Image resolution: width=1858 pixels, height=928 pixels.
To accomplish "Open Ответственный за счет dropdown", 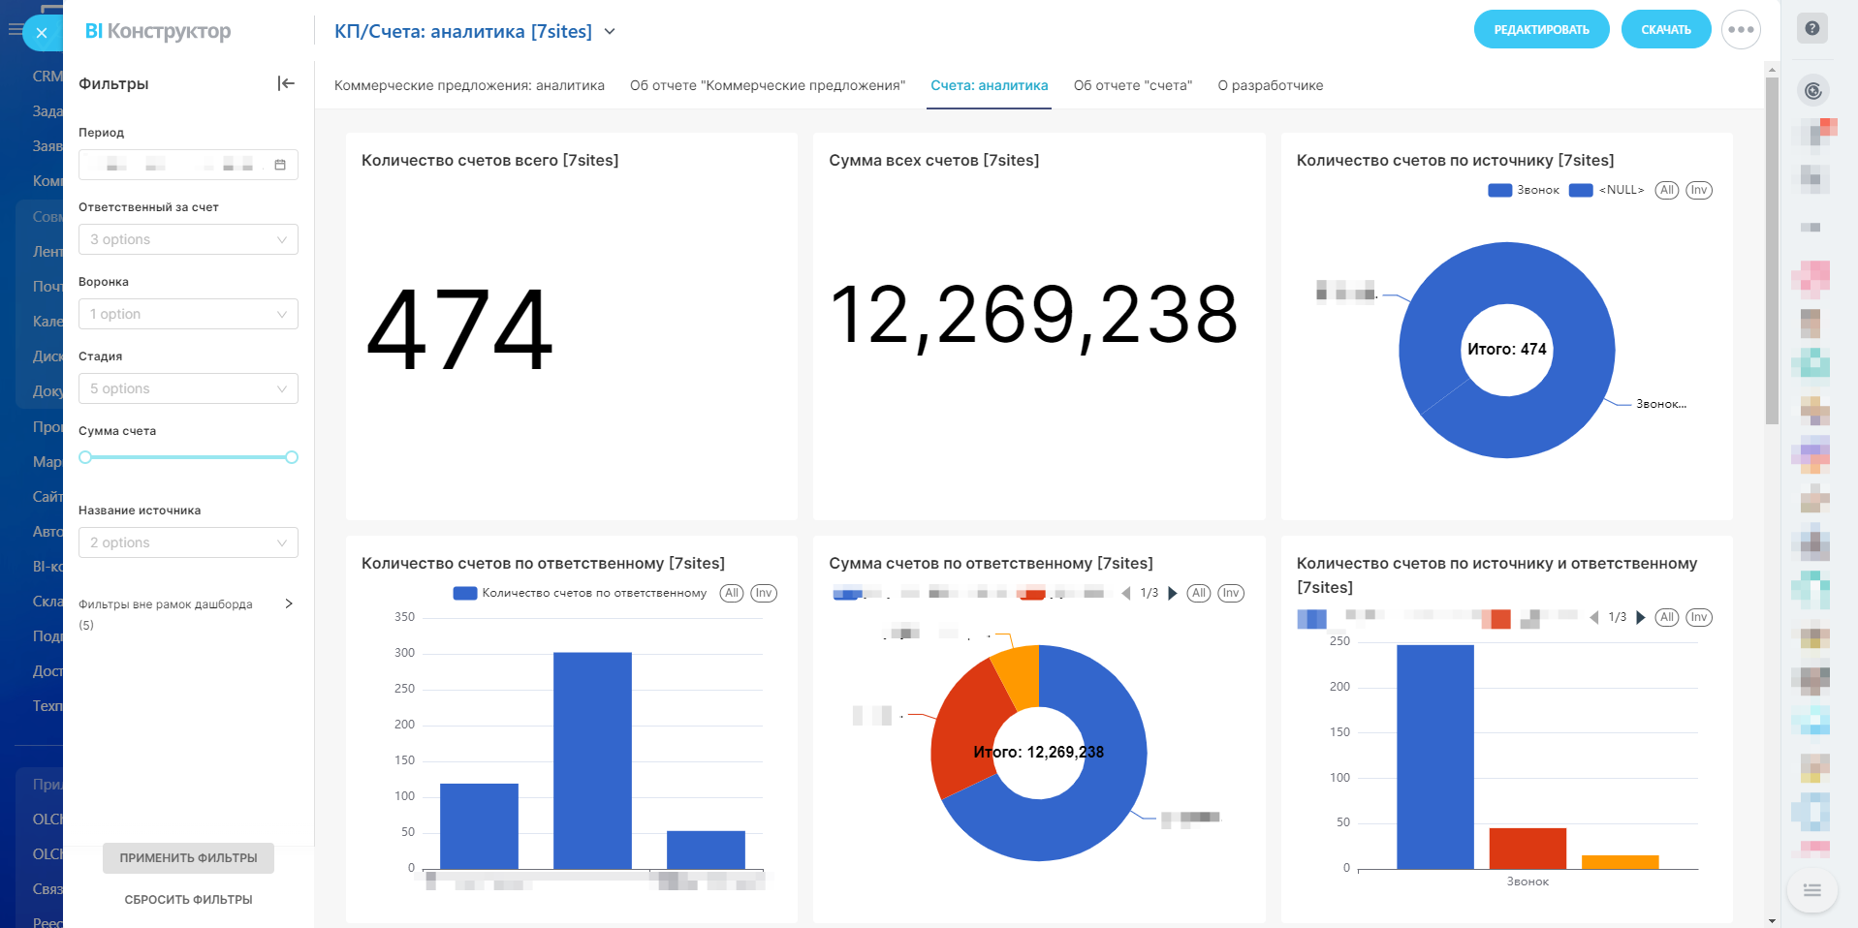I will (188, 239).
